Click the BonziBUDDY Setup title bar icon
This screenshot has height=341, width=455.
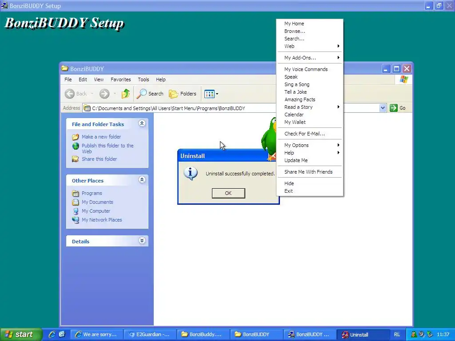(x=4, y=5)
